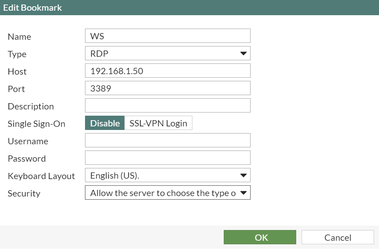Click the Port field showing 3389
The height and width of the screenshot is (251, 379).
[167, 88]
